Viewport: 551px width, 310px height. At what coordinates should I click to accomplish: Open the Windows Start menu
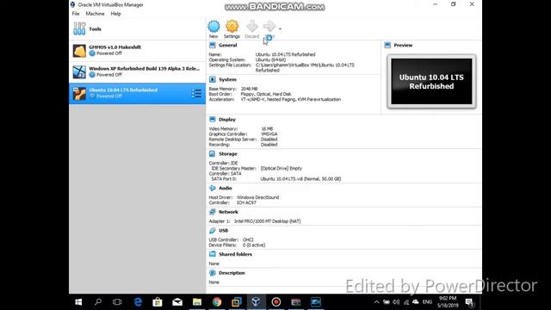pos(78,302)
